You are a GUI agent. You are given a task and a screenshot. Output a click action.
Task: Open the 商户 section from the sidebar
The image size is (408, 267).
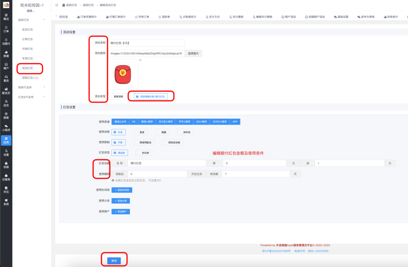6,65
